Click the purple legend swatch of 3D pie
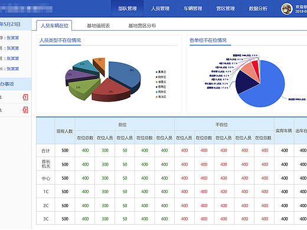The image size is (307, 230). click(156, 87)
